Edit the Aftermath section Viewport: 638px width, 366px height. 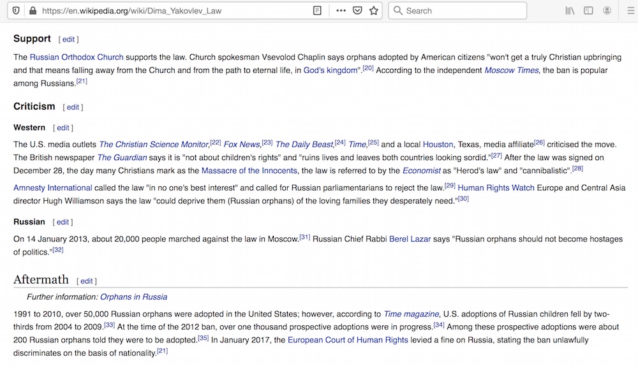click(x=87, y=281)
